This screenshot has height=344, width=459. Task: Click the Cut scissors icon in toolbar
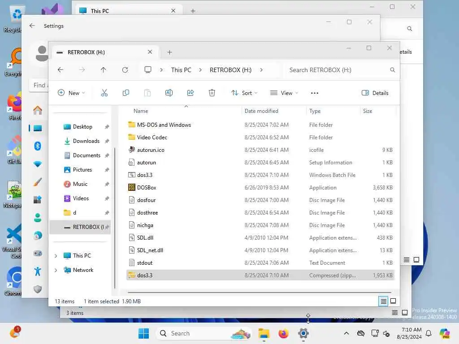tap(104, 93)
